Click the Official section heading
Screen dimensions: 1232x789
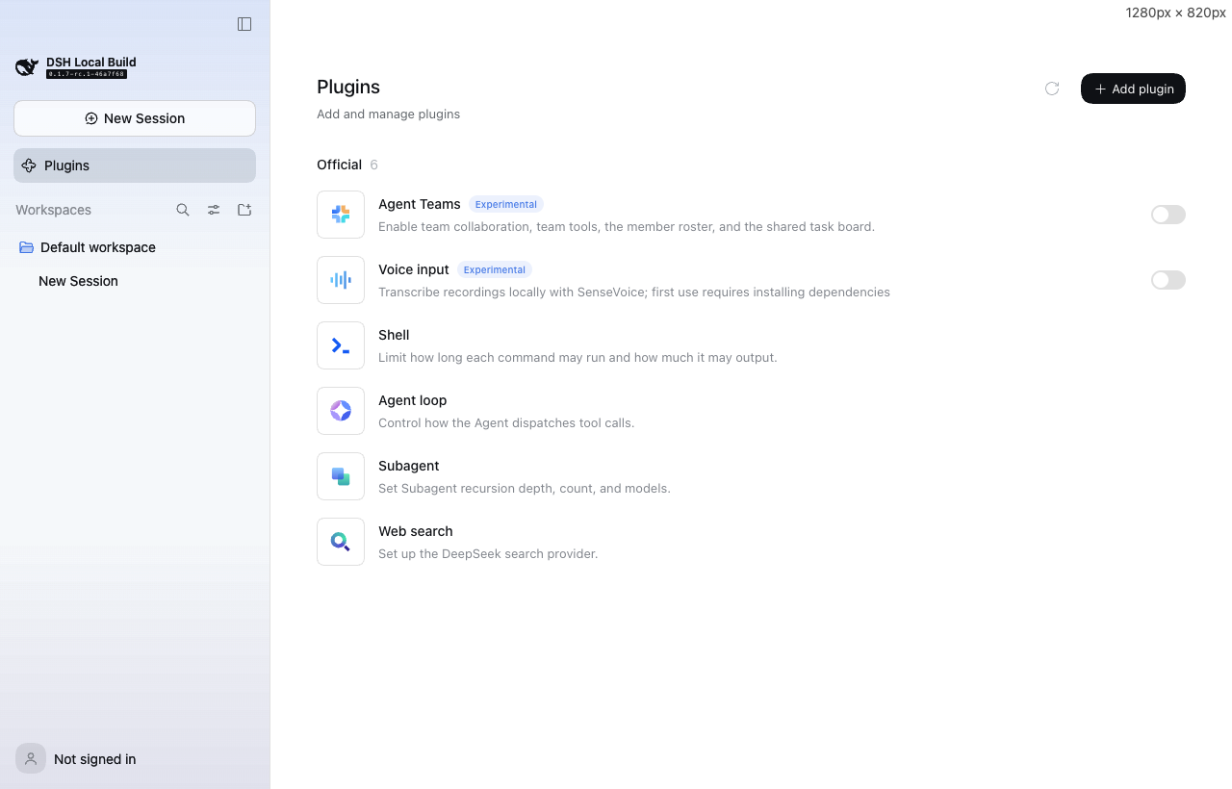[339, 165]
